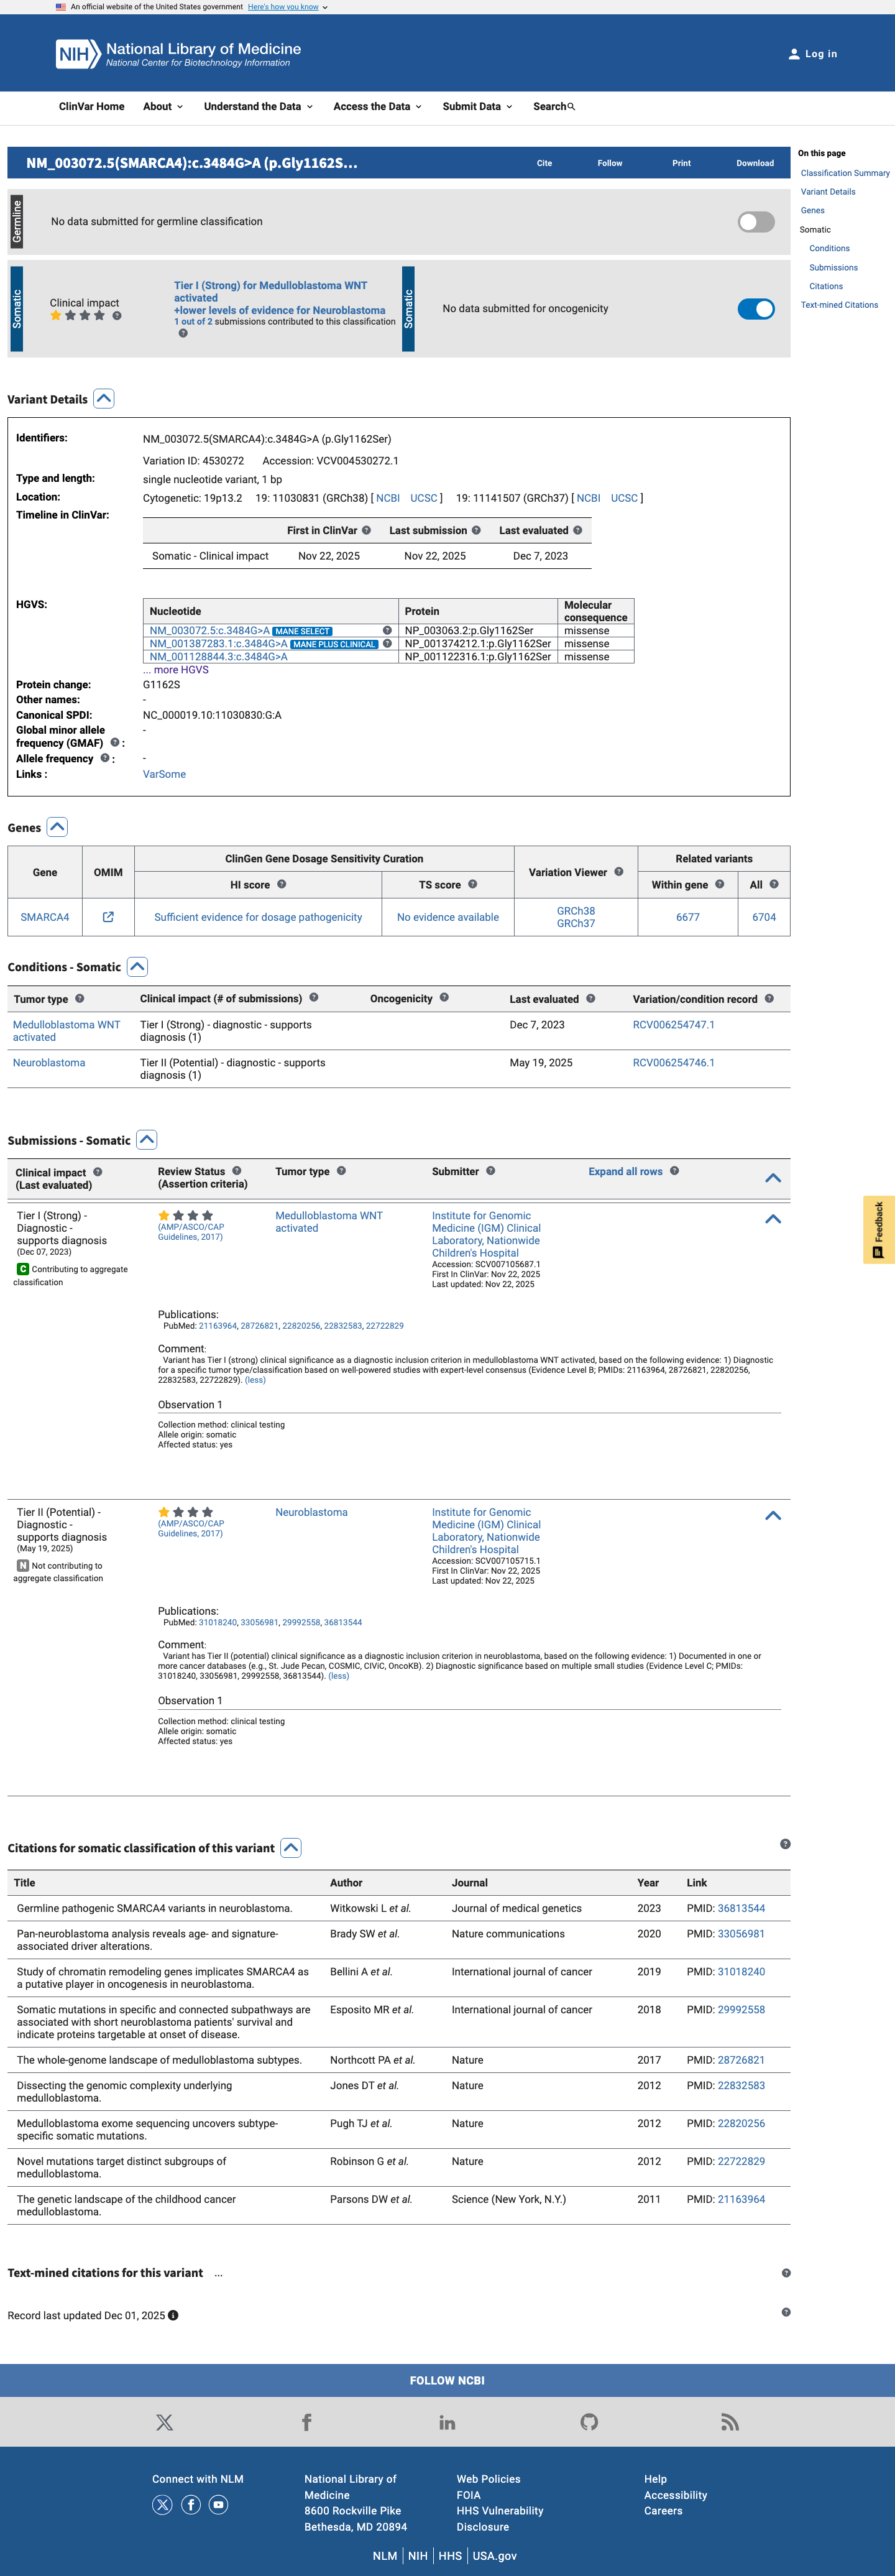Viewport: 895px width, 2576px height.
Task: Collapse the Citations for somatic classification section
Action: (x=291, y=1848)
